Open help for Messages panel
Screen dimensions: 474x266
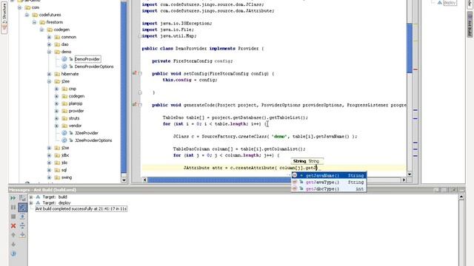pos(13,253)
